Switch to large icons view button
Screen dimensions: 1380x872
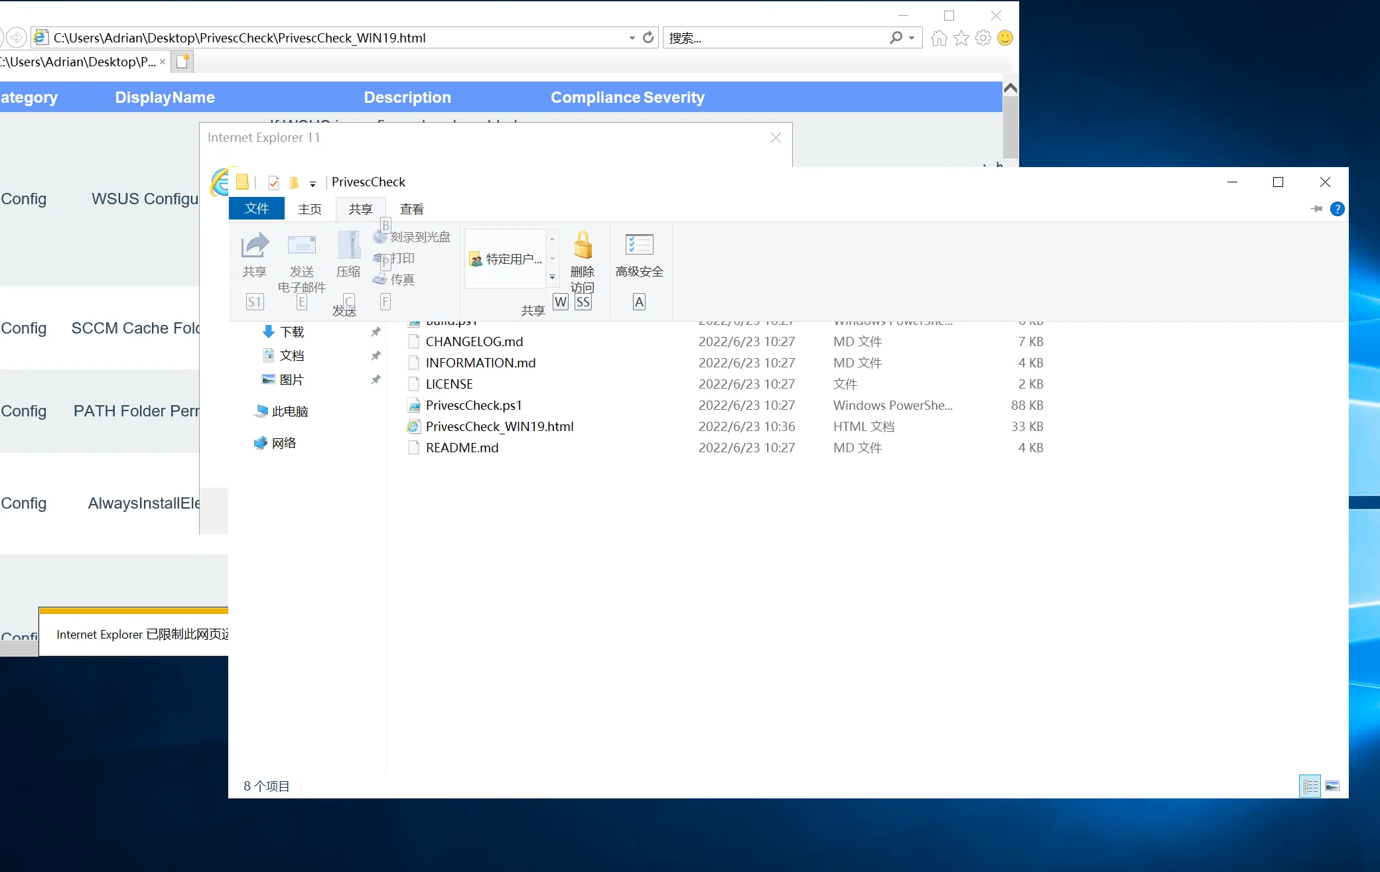[x=1332, y=786]
